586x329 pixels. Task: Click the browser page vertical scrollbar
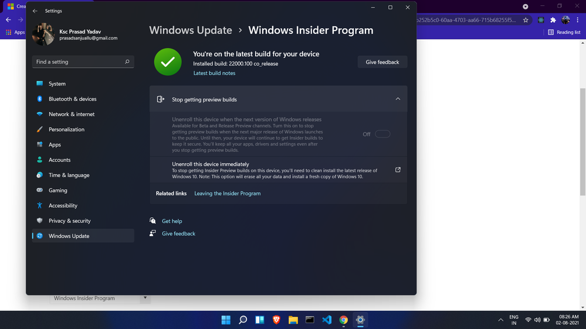point(582,142)
